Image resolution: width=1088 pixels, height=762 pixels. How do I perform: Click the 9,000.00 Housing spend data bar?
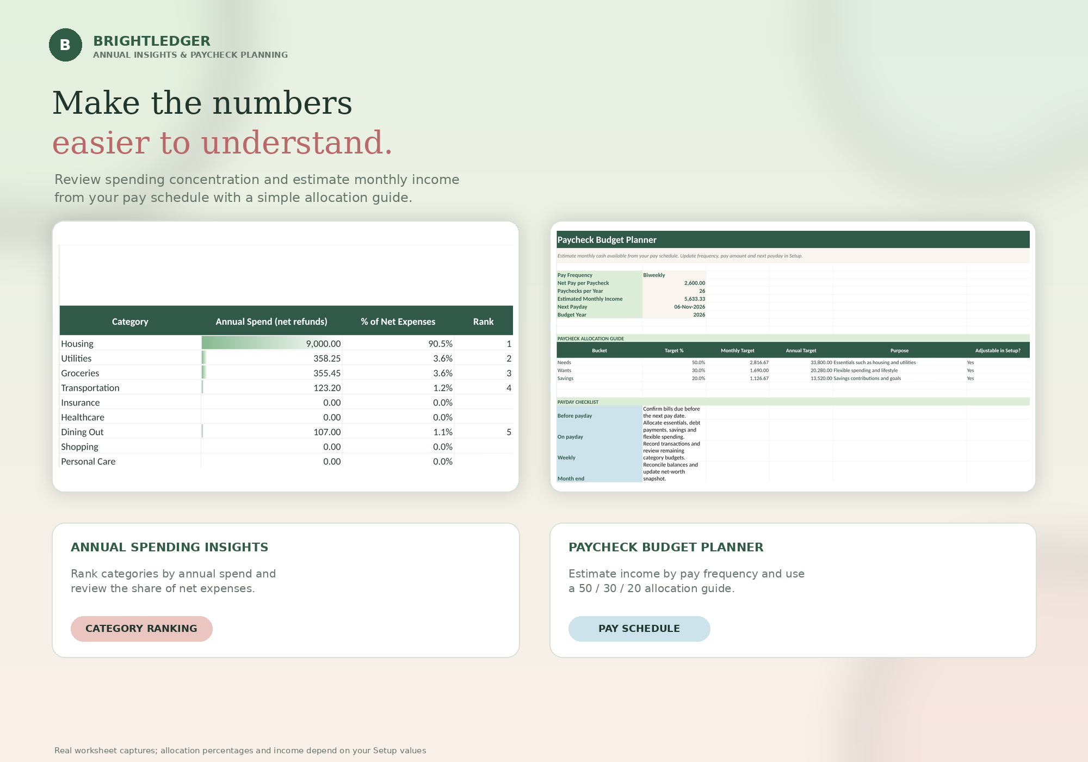(271, 343)
